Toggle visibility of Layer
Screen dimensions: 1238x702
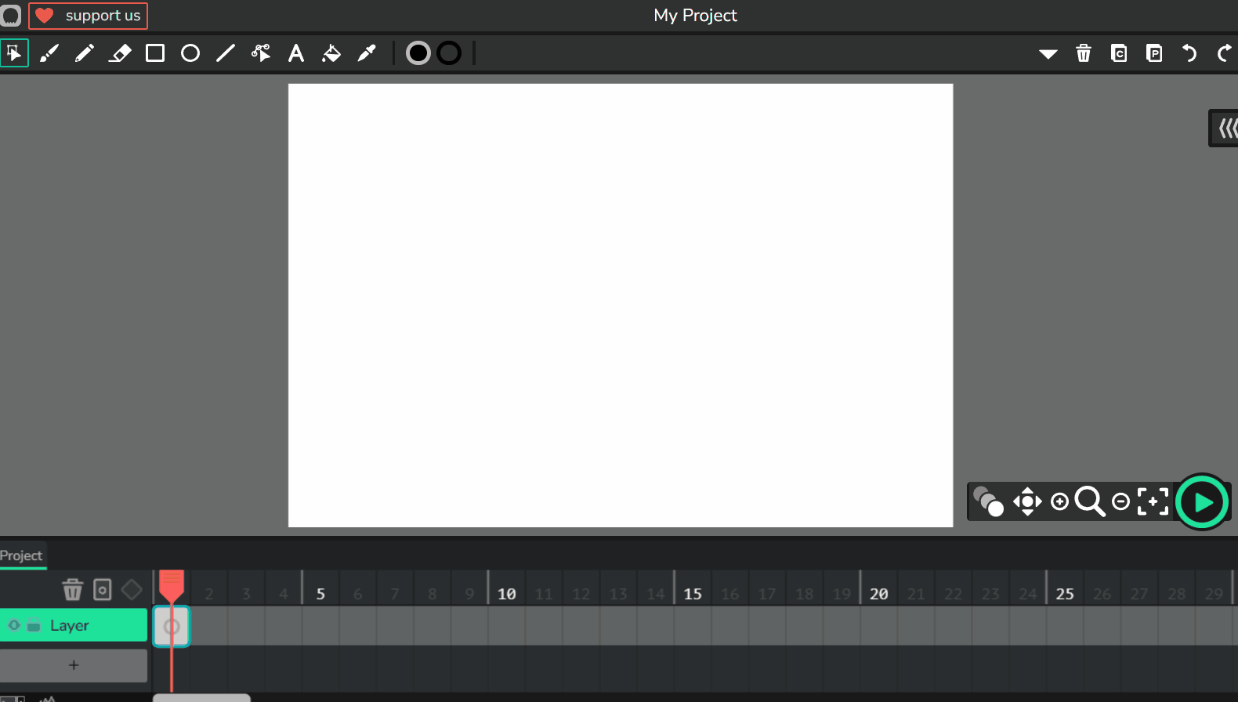click(x=14, y=625)
